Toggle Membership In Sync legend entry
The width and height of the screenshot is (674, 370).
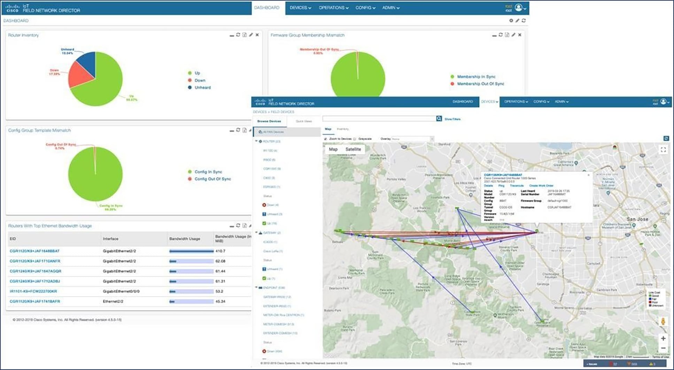pos(473,77)
